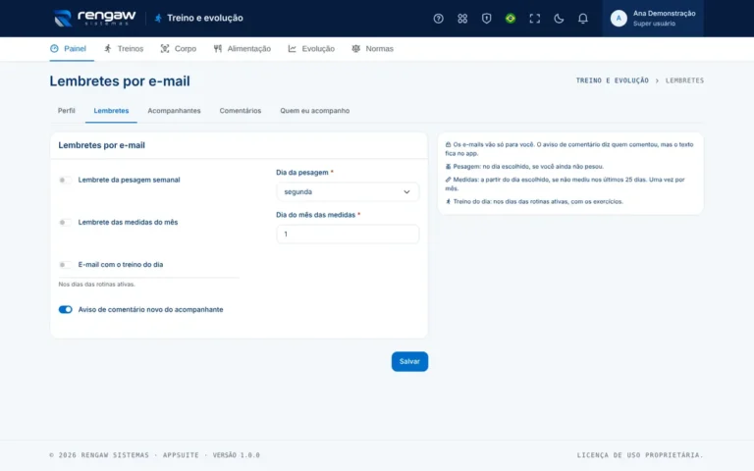Open notifications bell icon
This screenshot has height=471, width=754.
(x=582, y=19)
